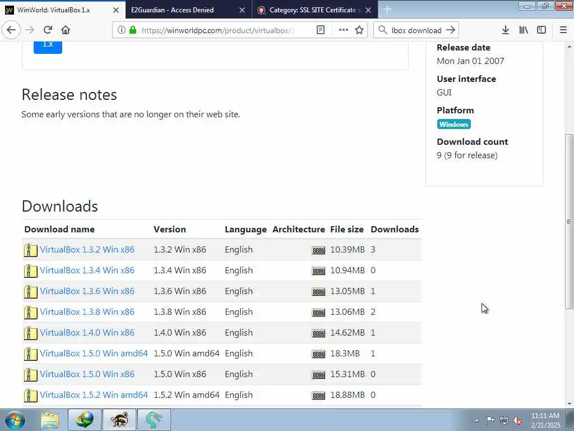The image size is (574, 431).
Task: Select the blue 1.x version button
Action: (48, 46)
